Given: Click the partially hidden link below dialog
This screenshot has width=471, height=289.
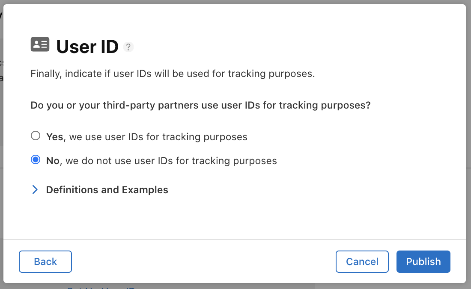Looking at the screenshot, I should [101, 287].
